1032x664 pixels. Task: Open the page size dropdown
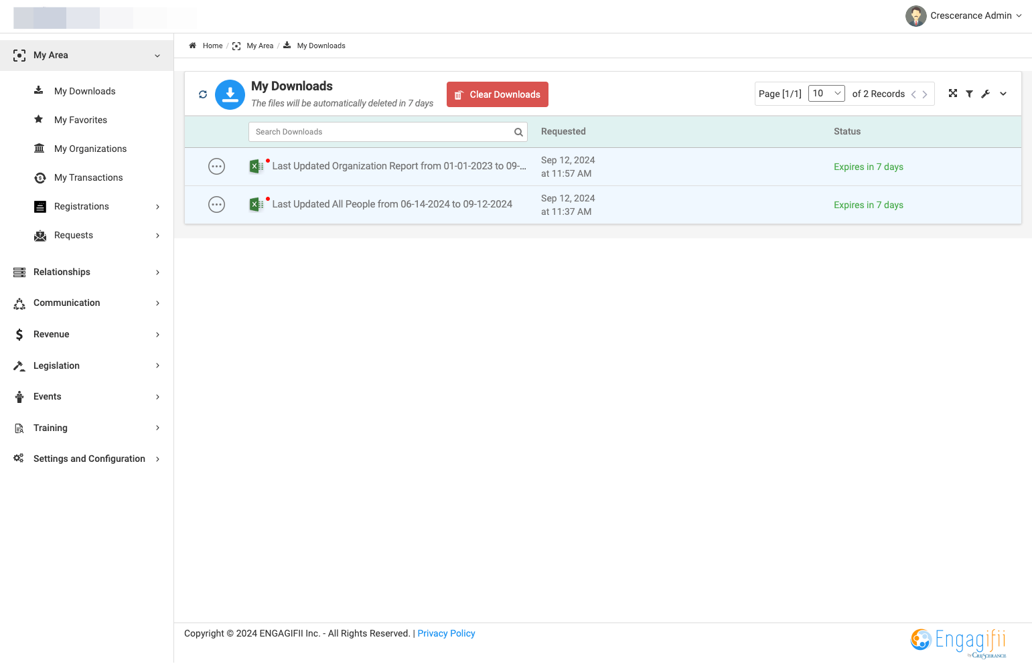pos(826,94)
